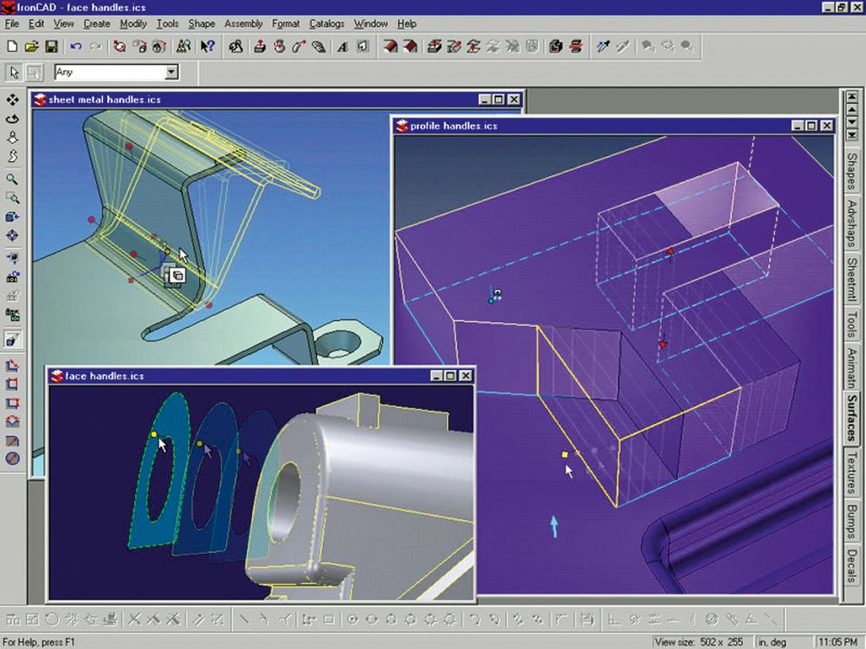
Task: Open the Textures catalog tab
Action: point(852,473)
